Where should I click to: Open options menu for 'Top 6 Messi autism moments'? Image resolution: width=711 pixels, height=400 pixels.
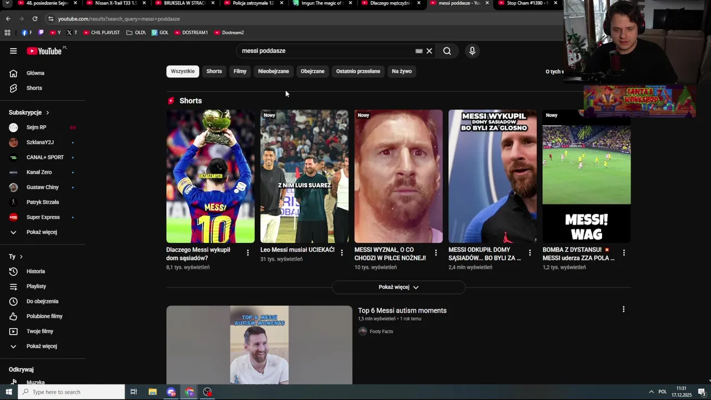(623, 309)
